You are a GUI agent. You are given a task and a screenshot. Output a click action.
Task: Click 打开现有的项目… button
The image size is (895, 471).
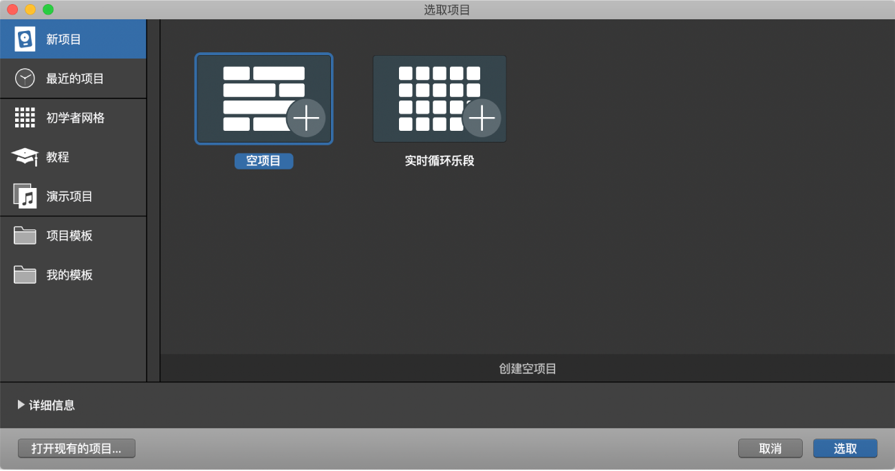tap(76, 448)
